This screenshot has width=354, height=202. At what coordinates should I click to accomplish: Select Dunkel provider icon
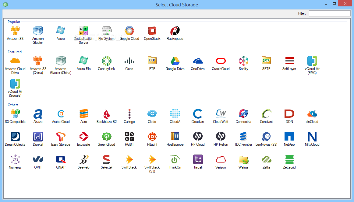(38, 136)
